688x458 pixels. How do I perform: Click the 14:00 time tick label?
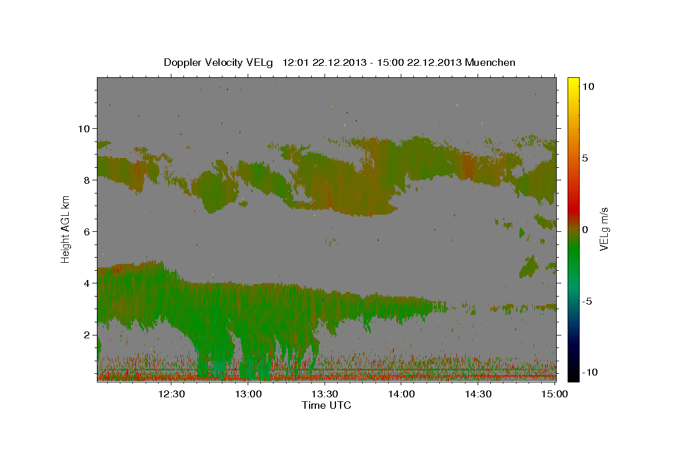[401, 394]
